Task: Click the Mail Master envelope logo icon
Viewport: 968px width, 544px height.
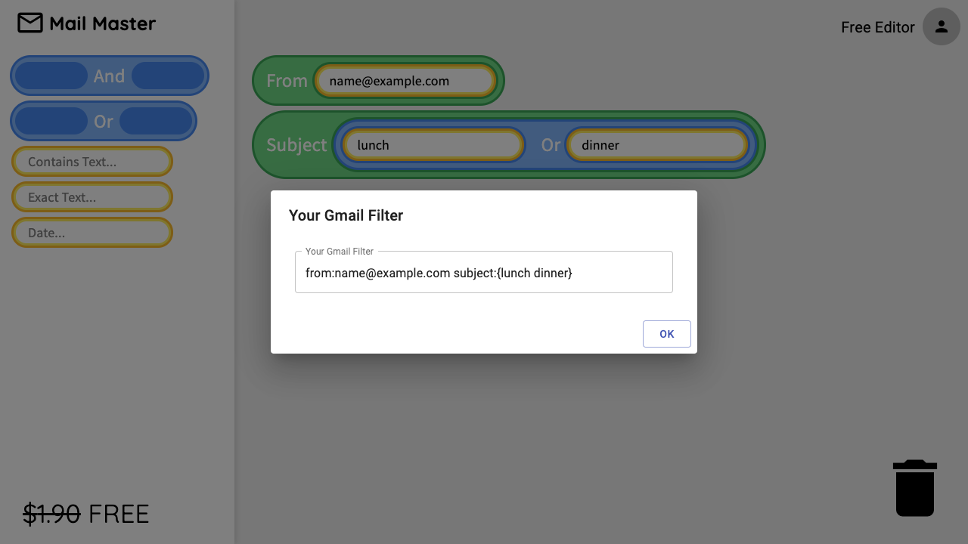Action: [x=30, y=23]
